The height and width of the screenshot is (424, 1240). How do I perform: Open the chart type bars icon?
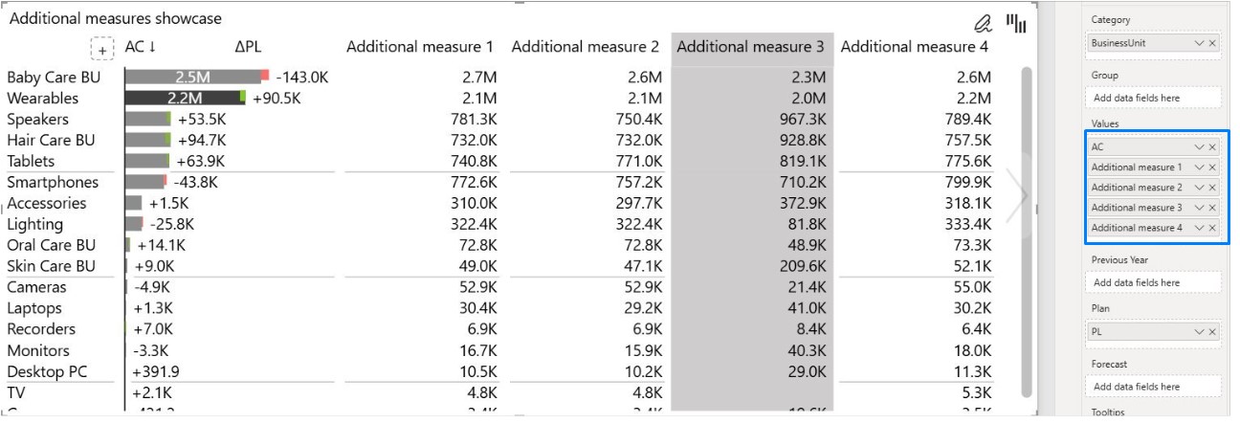pos(1016,23)
